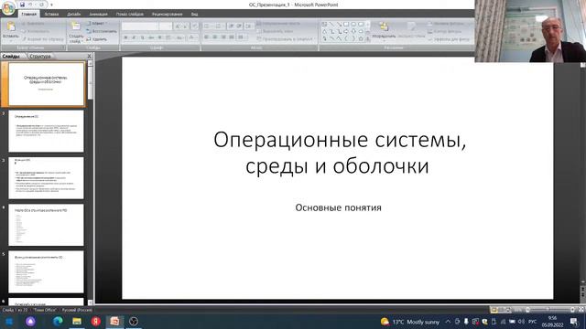Open the Windows Start button

pos(9,321)
